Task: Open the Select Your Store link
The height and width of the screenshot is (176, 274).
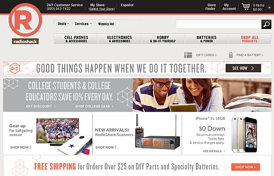Action: point(102,9)
